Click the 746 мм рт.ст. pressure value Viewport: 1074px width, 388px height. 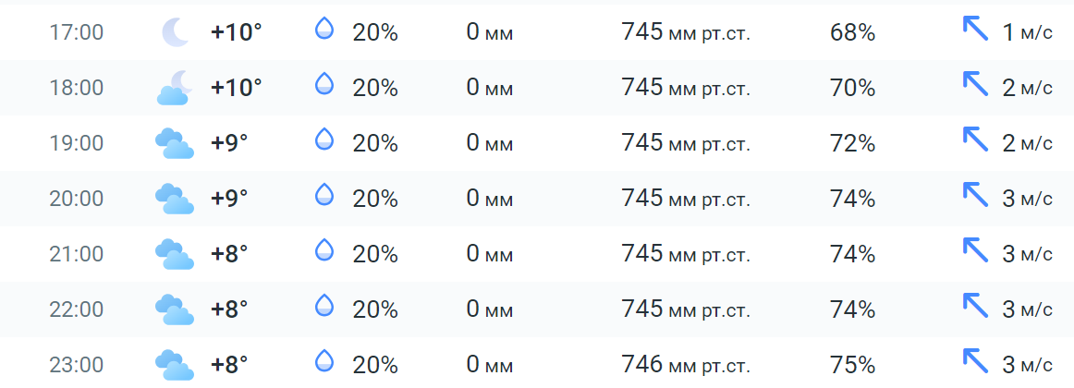[685, 365]
